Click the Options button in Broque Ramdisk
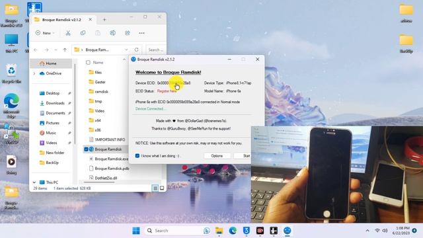Viewport: 423px width, 238px height. click(x=217, y=156)
